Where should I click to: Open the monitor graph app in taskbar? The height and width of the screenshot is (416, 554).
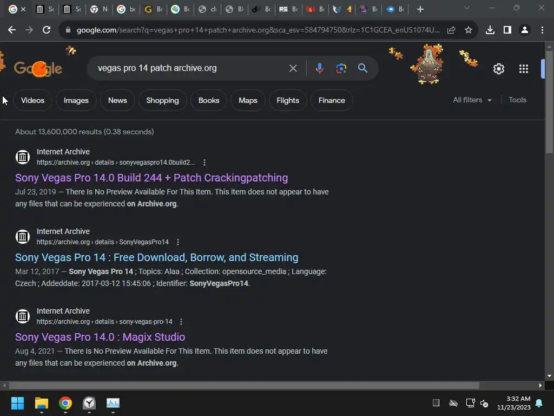pos(113,403)
